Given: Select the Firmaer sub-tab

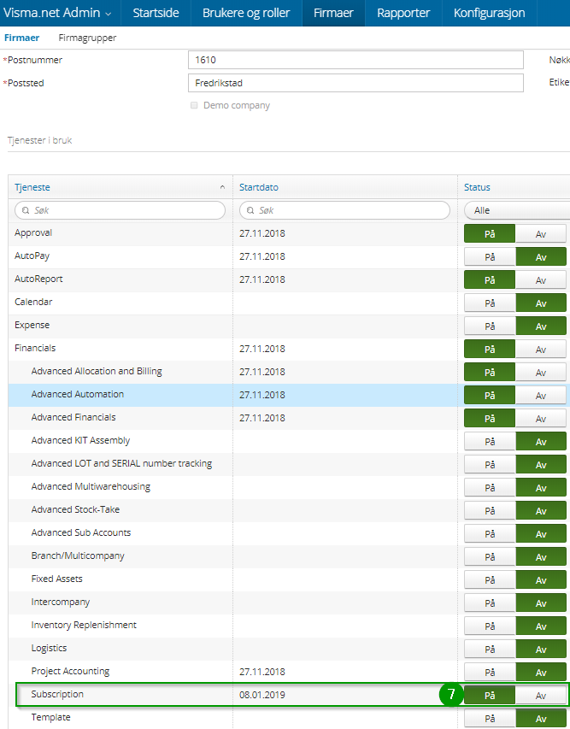Looking at the screenshot, I should tap(22, 38).
